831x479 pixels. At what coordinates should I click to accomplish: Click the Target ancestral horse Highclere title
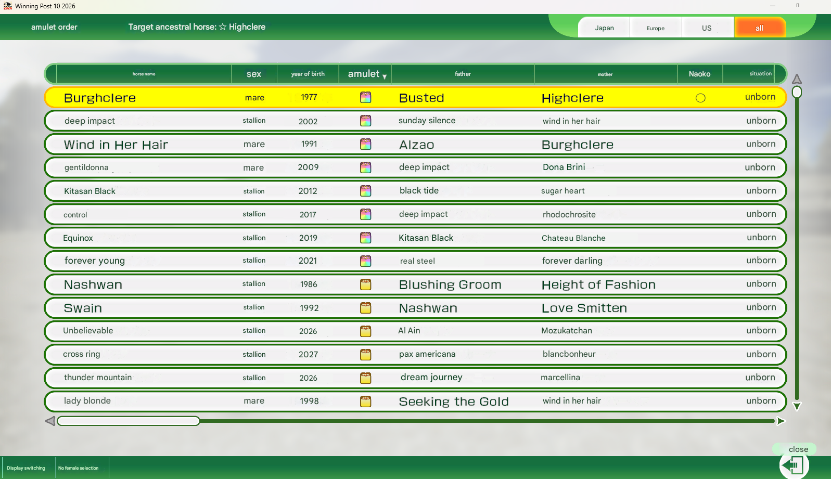point(197,27)
